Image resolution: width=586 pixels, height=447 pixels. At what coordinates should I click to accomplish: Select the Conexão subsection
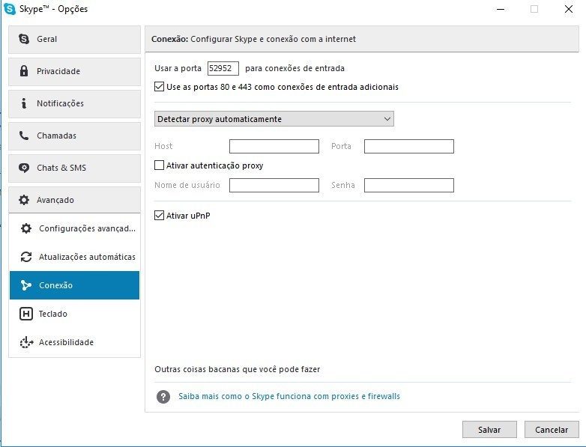tap(75, 285)
